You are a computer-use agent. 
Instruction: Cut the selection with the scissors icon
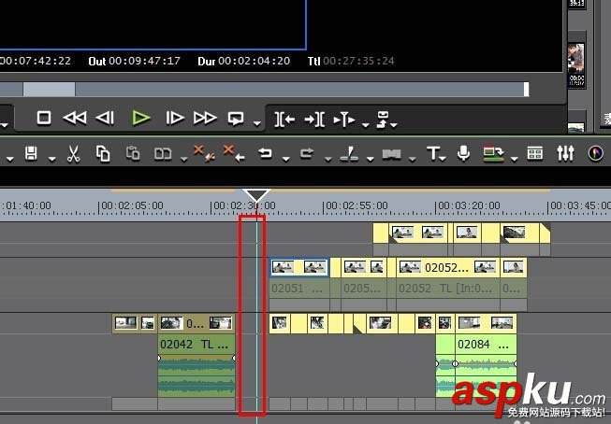click(x=73, y=154)
